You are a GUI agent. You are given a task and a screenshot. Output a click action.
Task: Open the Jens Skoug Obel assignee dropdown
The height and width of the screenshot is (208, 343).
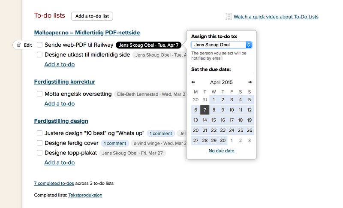pyautogui.click(x=222, y=45)
